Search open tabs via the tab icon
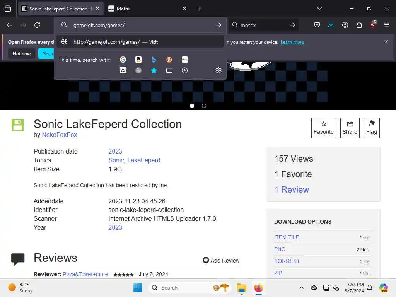This screenshot has width=396, height=297. (x=169, y=70)
